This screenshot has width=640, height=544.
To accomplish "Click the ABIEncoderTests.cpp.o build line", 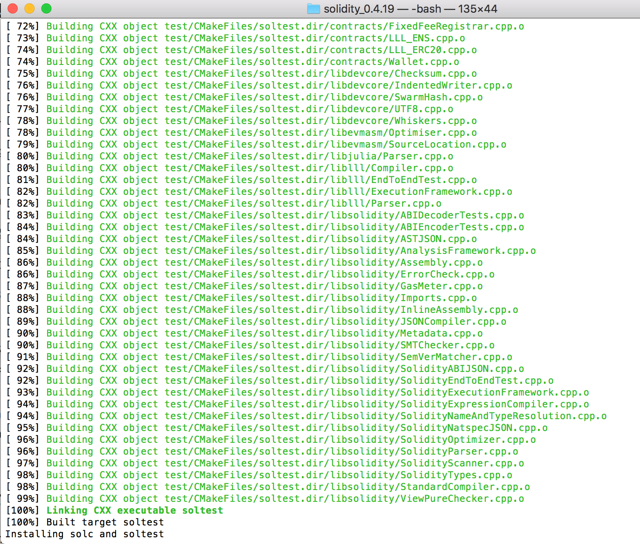I will [x=265, y=227].
